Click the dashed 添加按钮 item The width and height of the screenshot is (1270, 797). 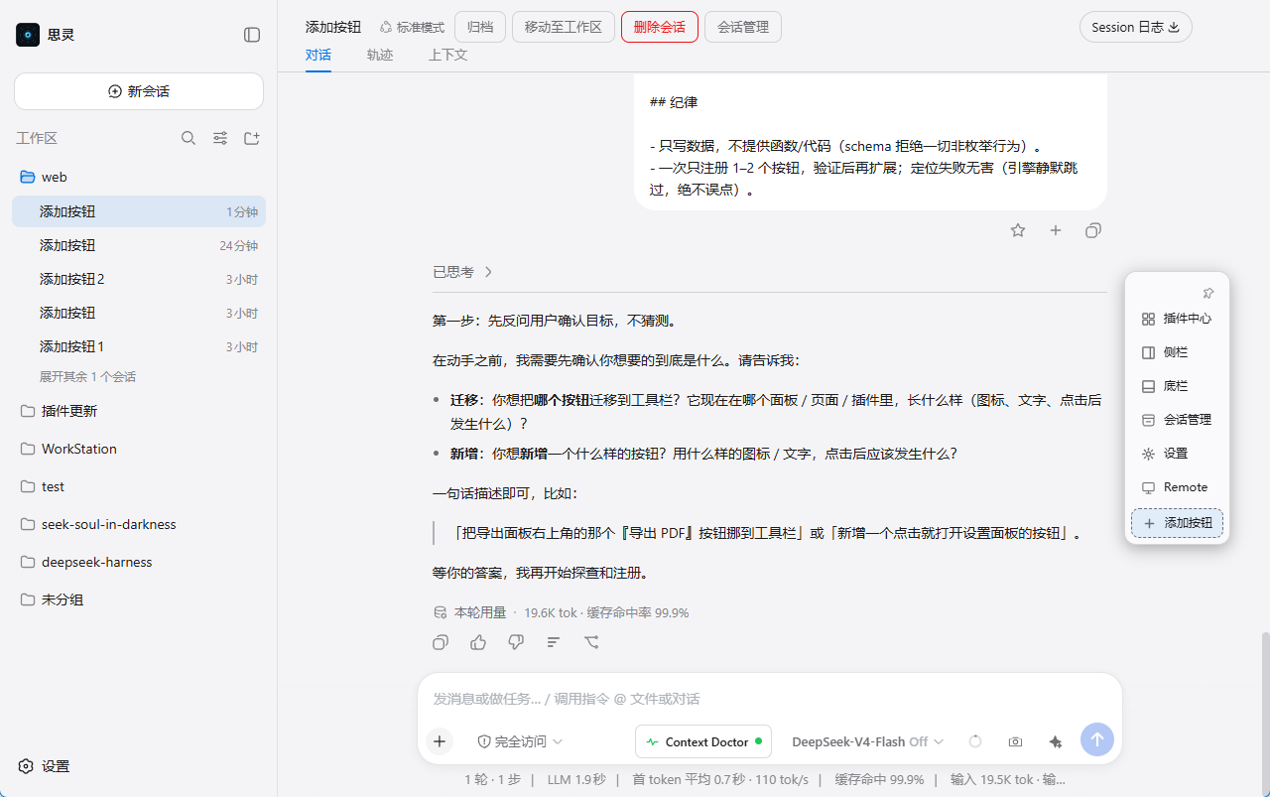1177,523
